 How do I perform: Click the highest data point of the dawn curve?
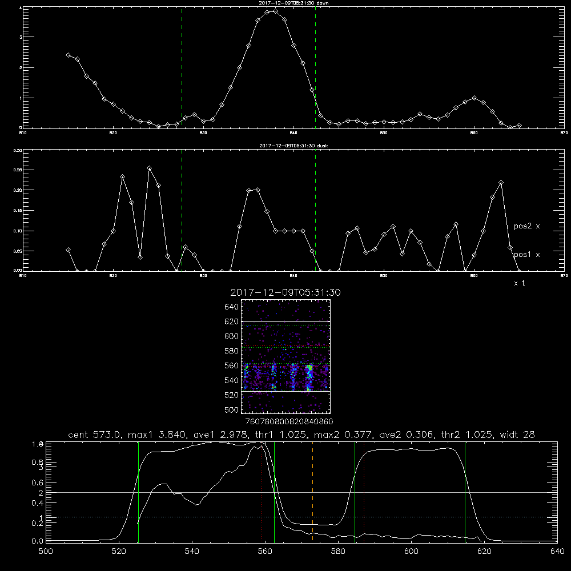276,11
